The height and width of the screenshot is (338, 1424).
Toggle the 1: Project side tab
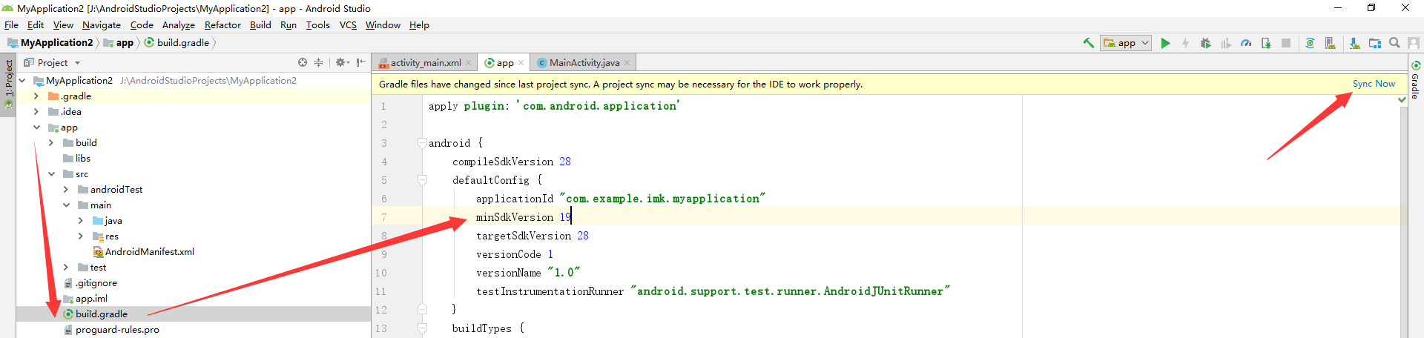pyautogui.click(x=8, y=83)
